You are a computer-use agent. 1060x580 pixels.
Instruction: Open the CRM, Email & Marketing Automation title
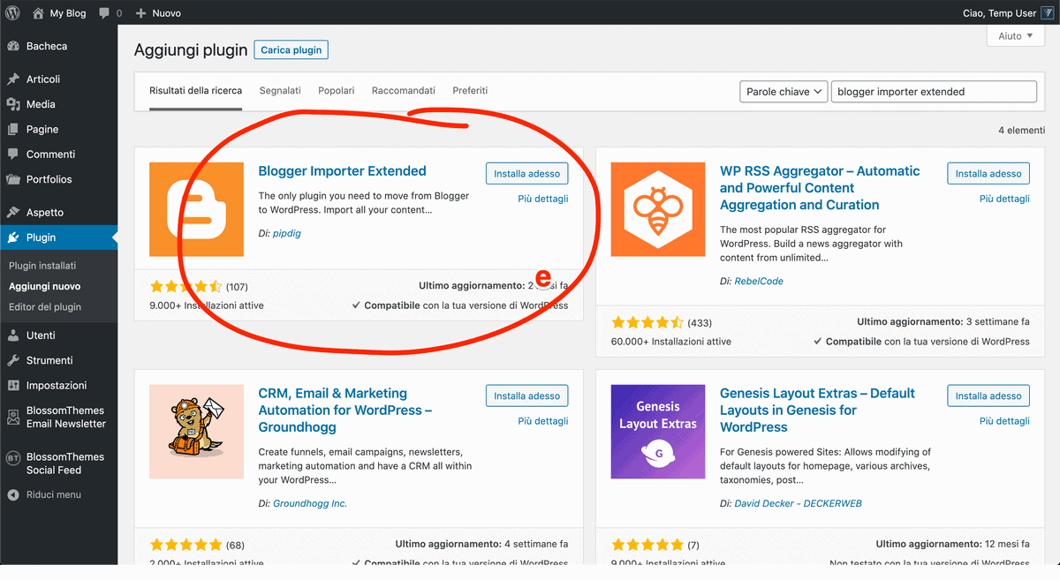point(345,411)
